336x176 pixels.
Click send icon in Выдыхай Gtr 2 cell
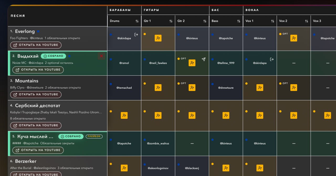coord(203,59)
